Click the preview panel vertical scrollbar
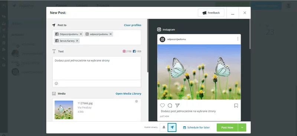297x136 pixels. 250,34
